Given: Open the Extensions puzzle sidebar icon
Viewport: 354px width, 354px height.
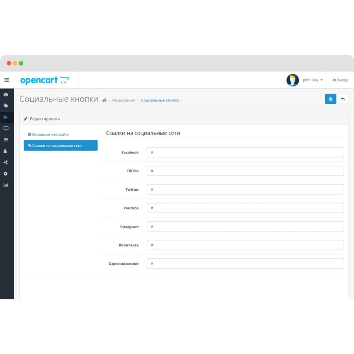Looking at the screenshot, I should [x=6, y=117].
